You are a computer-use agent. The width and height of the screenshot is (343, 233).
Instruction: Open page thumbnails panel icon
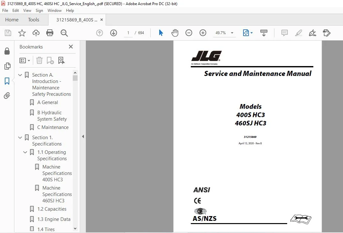point(7,66)
